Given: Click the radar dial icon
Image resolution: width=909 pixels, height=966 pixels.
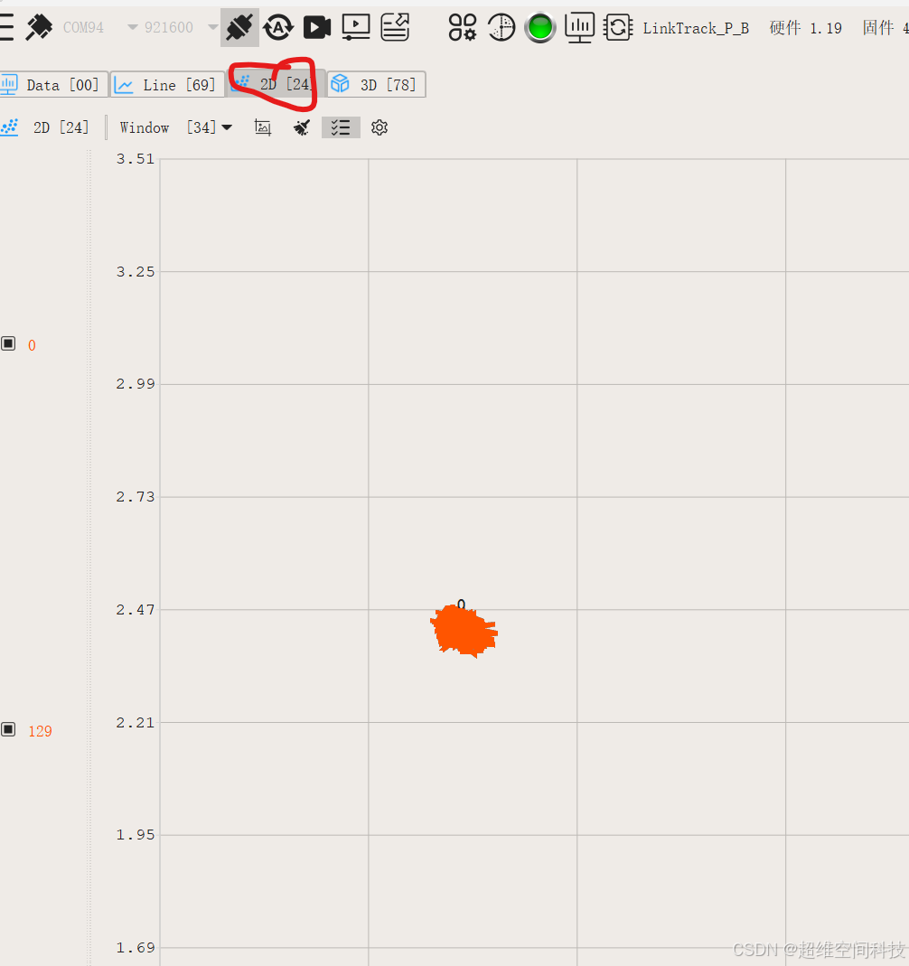Looking at the screenshot, I should point(501,28).
